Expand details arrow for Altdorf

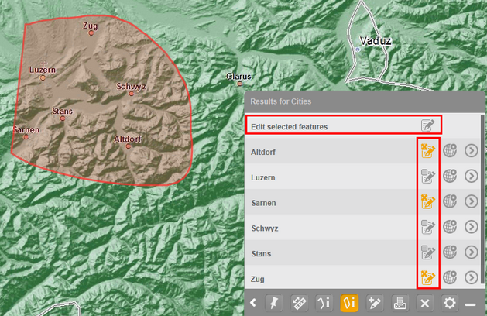pos(472,151)
